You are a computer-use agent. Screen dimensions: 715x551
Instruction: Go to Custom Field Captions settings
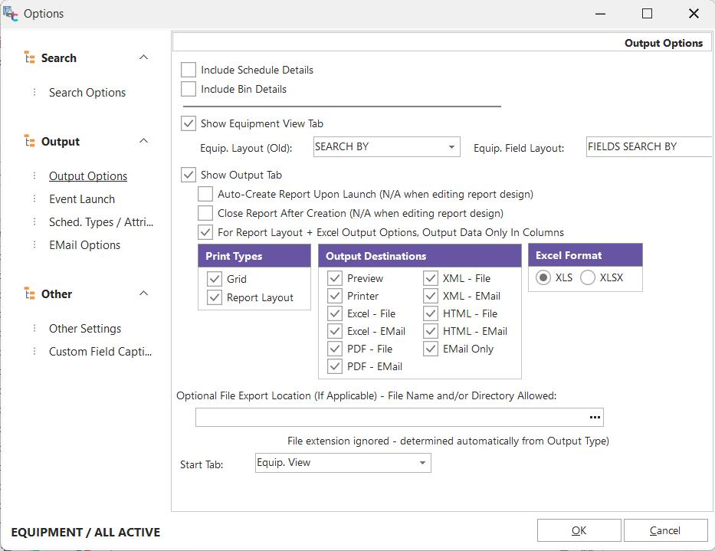pos(100,352)
